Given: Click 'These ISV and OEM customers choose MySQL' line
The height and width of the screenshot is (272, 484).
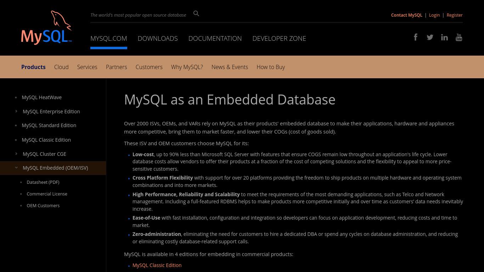Looking at the screenshot, I should [186, 143].
